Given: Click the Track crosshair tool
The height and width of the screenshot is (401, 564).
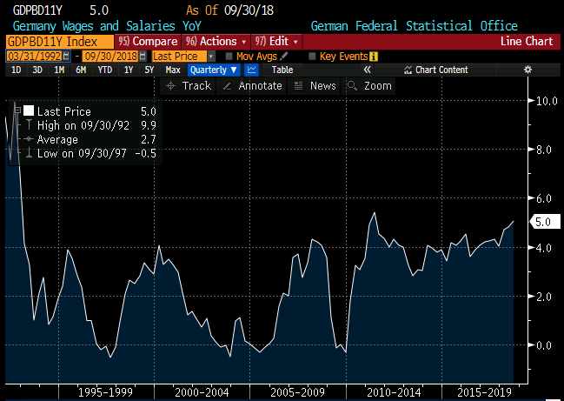Looking at the screenshot, I should pyautogui.click(x=189, y=86).
